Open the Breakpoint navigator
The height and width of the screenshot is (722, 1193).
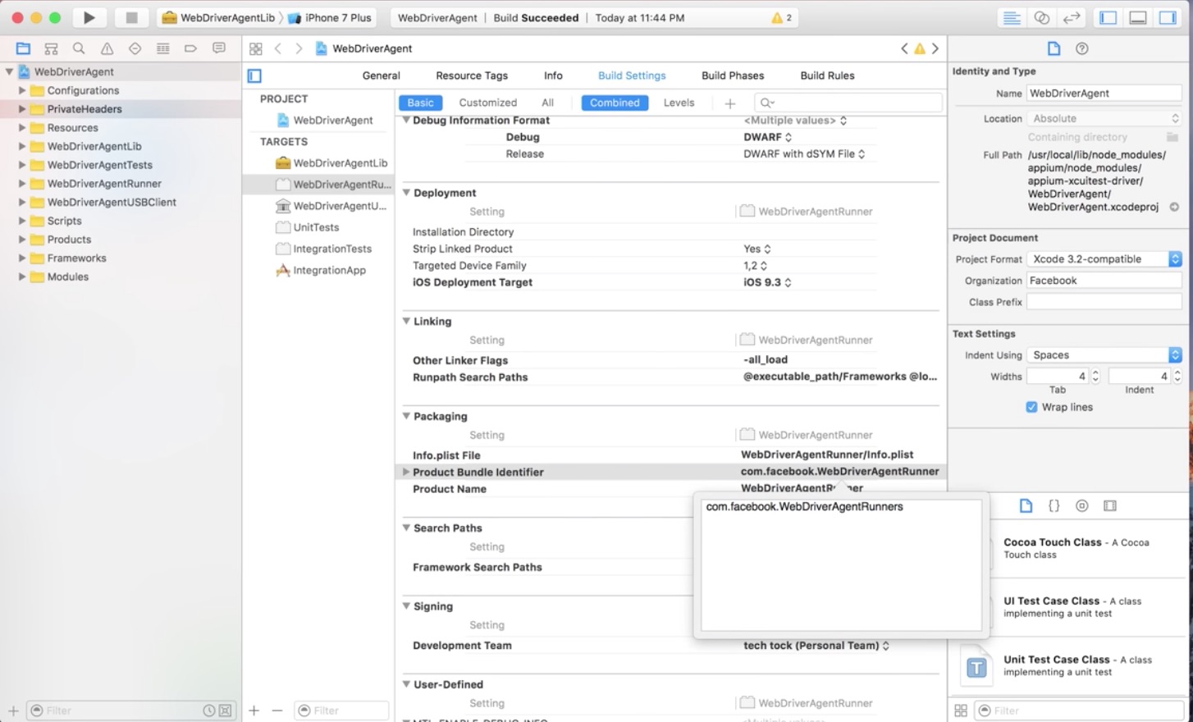pos(190,48)
